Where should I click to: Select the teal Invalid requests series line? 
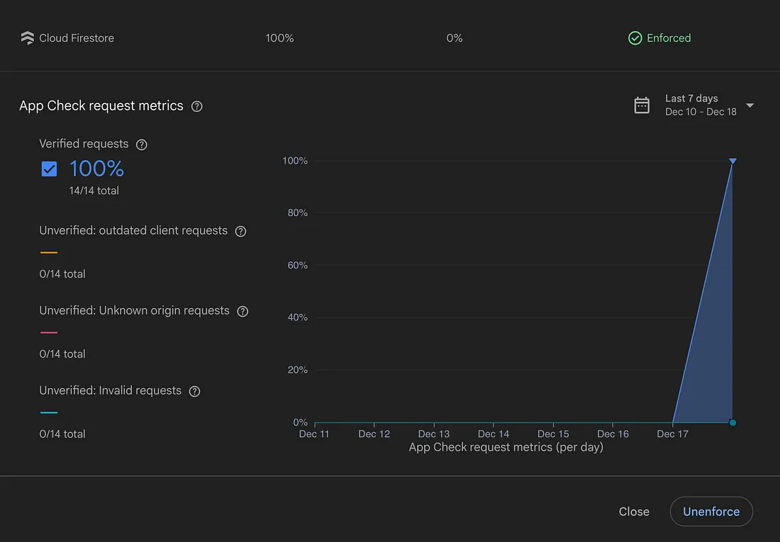[49, 413]
